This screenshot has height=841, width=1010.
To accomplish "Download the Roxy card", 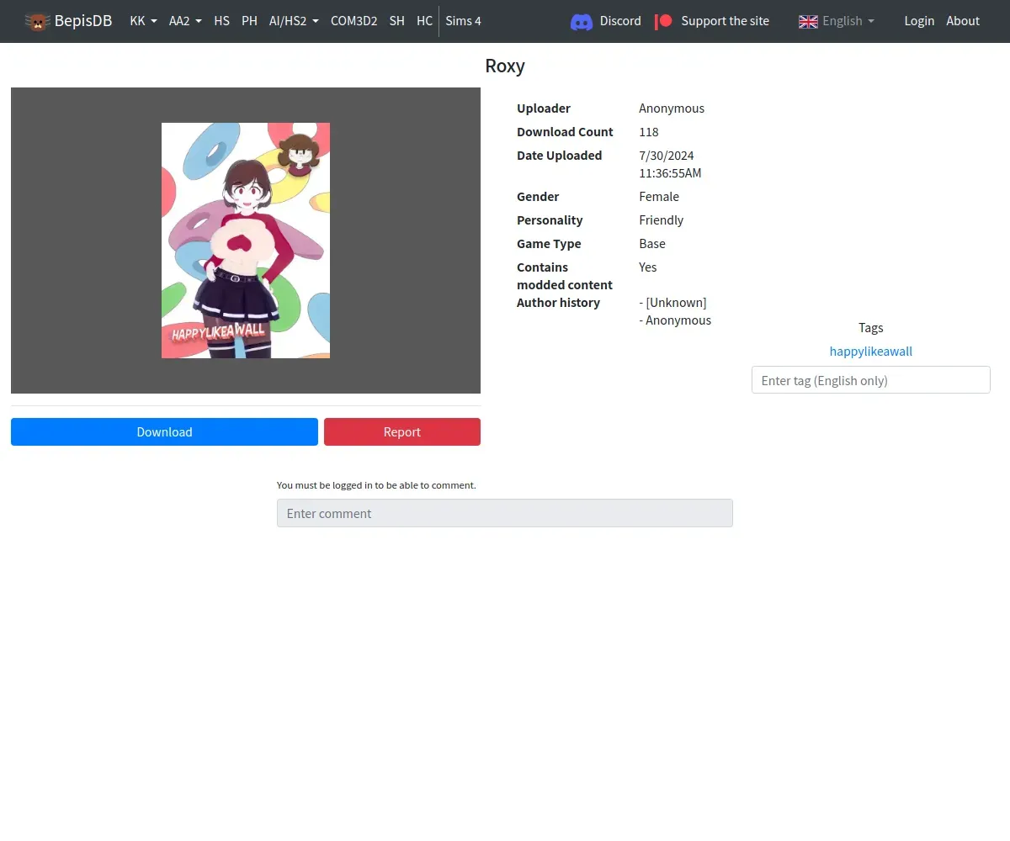I will pyautogui.click(x=164, y=431).
